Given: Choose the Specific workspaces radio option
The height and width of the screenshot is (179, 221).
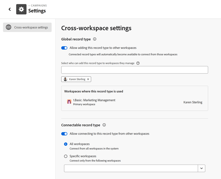Looking at the screenshot, I should (66, 156).
